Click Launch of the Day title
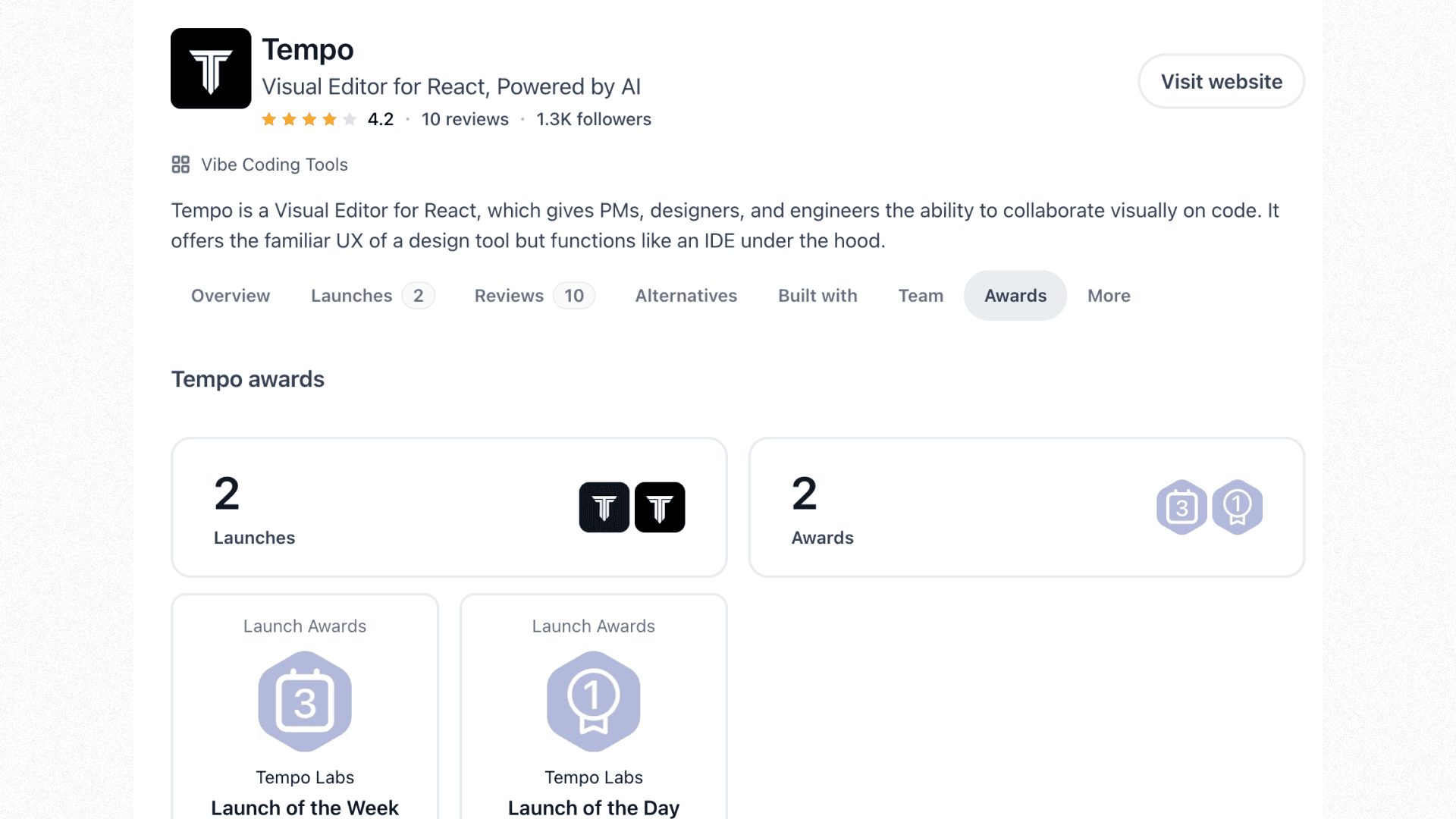This screenshot has width=1456, height=819. pyautogui.click(x=594, y=808)
